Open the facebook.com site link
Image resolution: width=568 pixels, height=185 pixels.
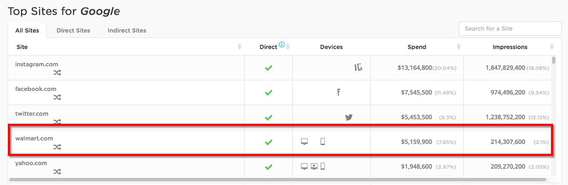click(x=36, y=89)
